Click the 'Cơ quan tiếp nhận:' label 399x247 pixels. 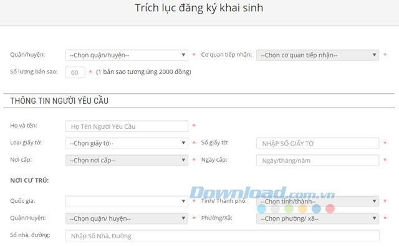point(226,55)
